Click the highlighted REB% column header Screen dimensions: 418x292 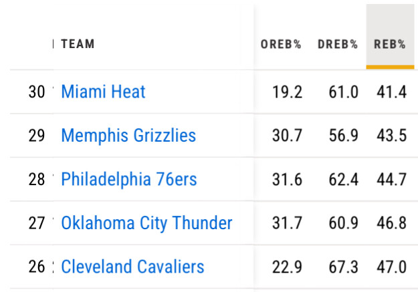390,45
